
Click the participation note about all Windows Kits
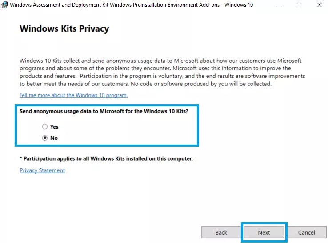coord(106,158)
